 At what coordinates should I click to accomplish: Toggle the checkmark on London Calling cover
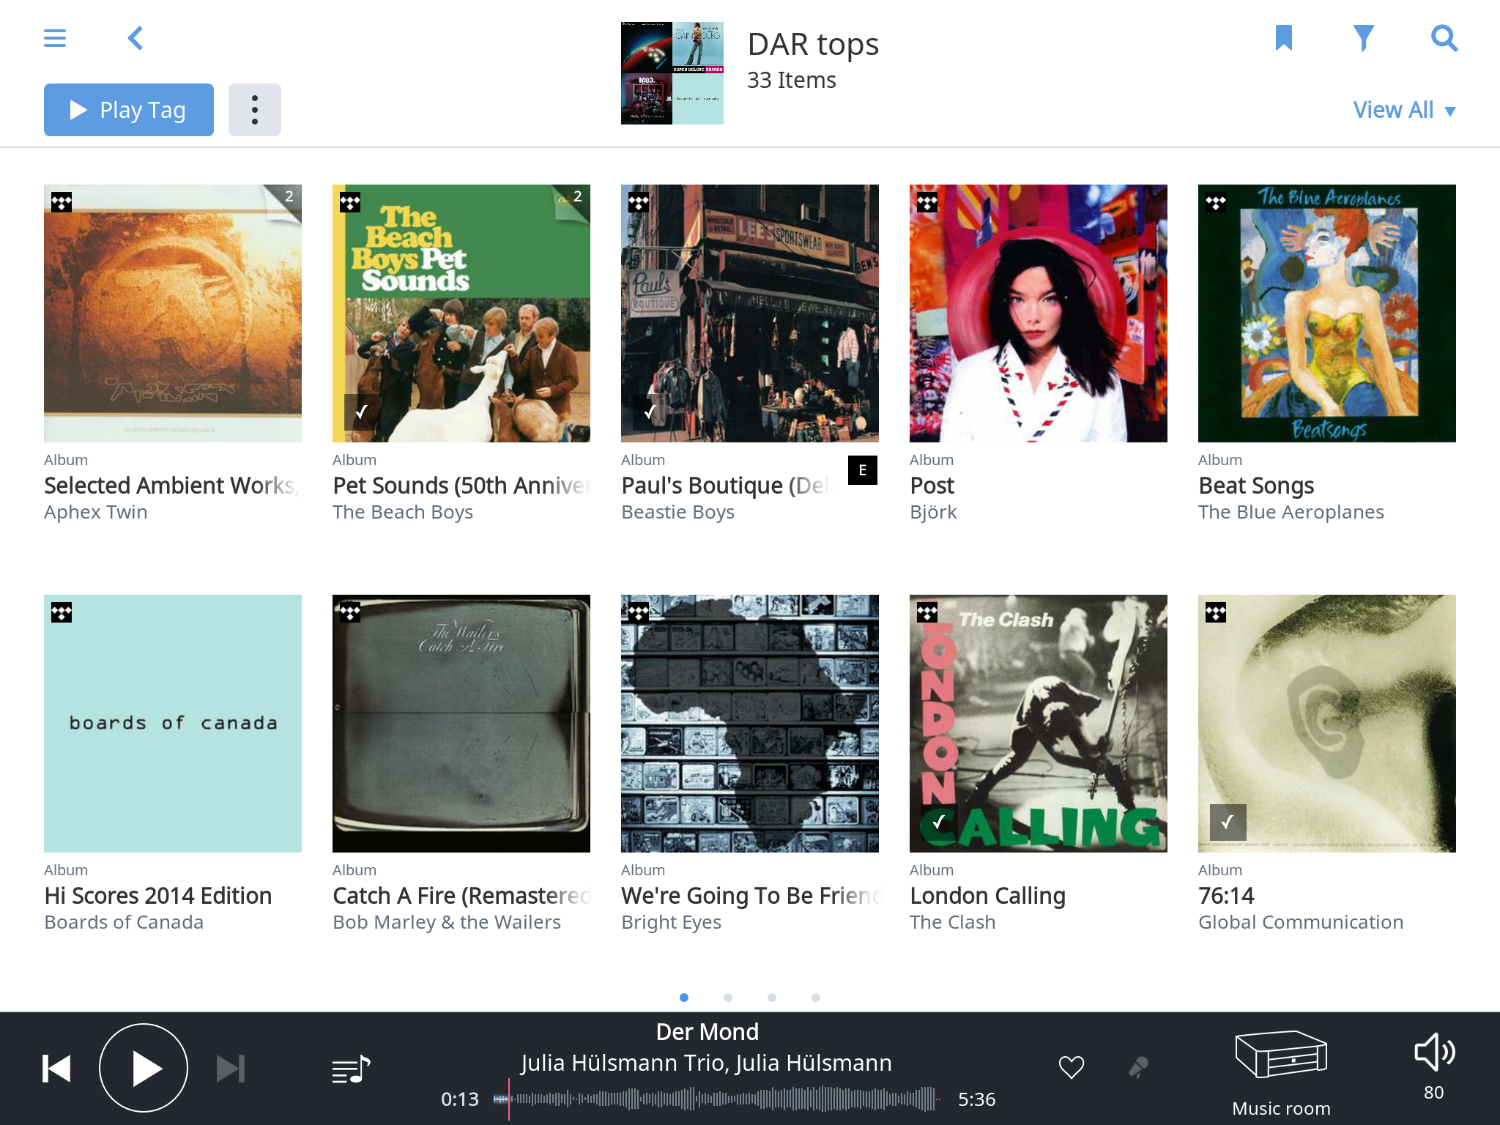click(939, 823)
